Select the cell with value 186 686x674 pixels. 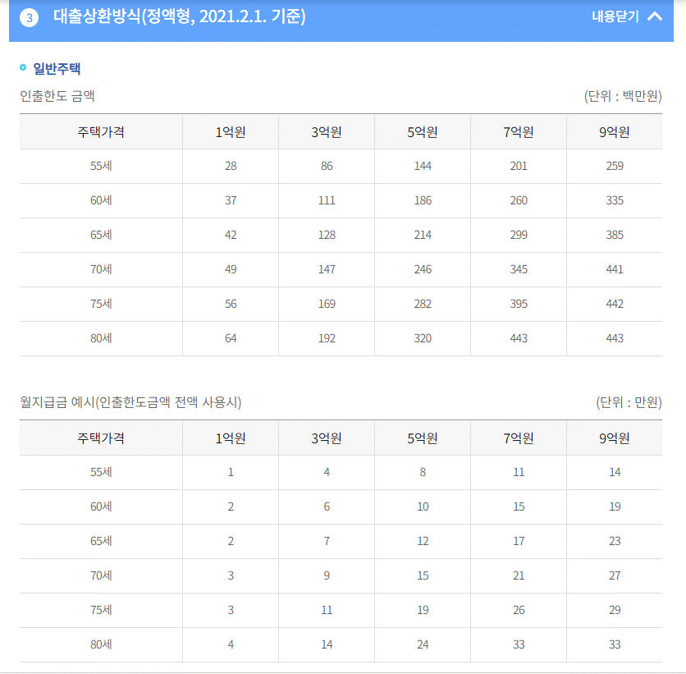tap(423, 200)
